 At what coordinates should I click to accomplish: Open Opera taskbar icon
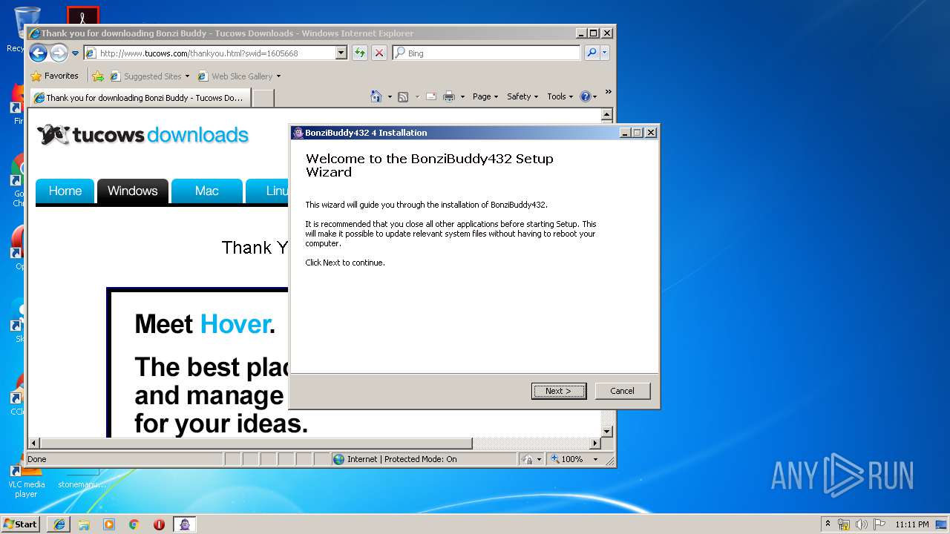pos(159,524)
